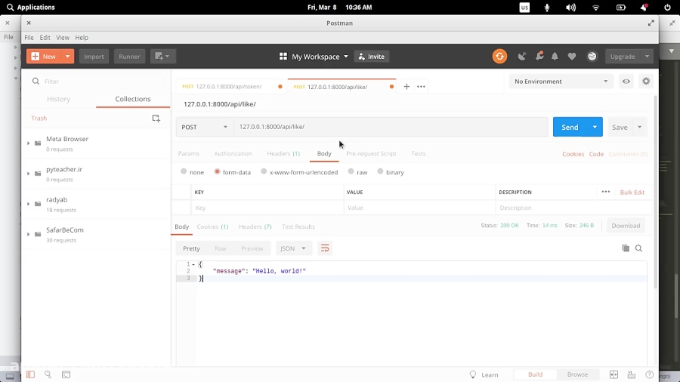Click the system volume icon
The height and width of the screenshot is (382, 680).
coord(570,8)
